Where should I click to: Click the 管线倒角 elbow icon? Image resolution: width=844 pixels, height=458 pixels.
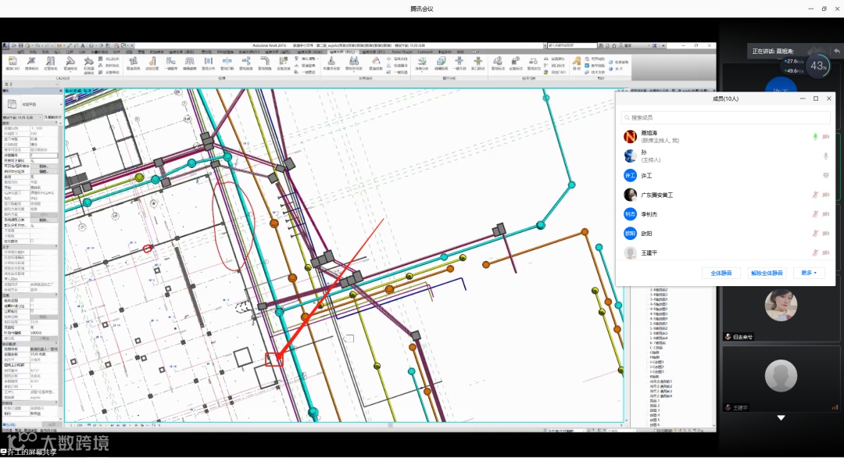[x=264, y=61]
